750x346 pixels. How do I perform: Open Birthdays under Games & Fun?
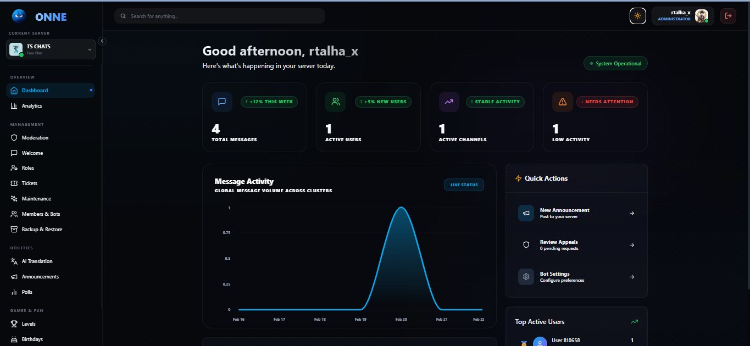tap(31, 339)
